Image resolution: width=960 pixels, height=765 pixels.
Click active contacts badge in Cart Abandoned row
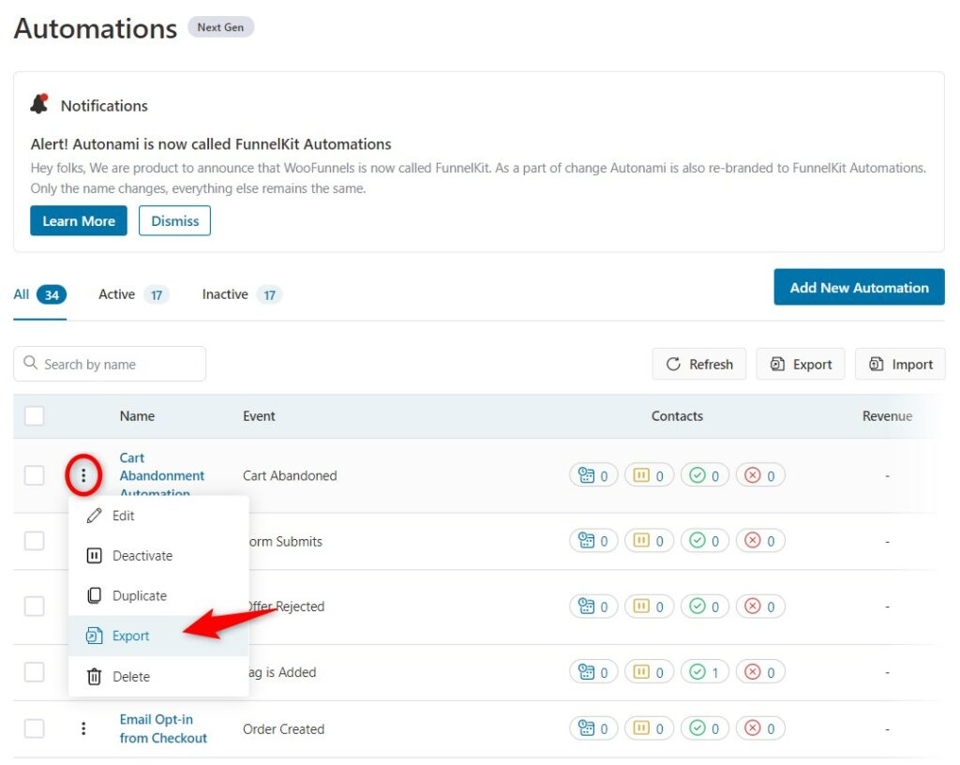pos(593,475)
